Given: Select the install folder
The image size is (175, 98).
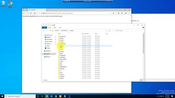Looking at the screenshot, I should (61, 50).
